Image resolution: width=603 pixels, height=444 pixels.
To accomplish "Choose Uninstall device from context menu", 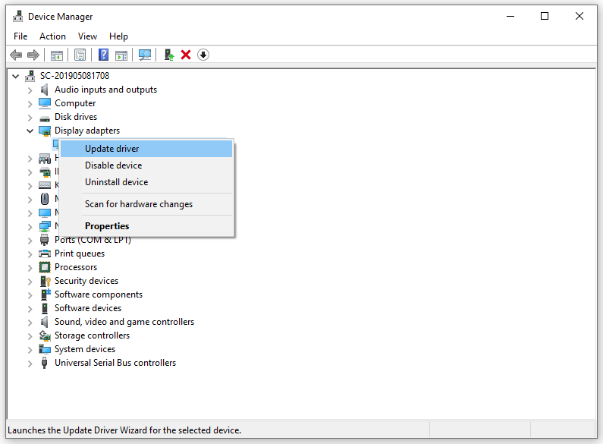I will coord(146,182).
